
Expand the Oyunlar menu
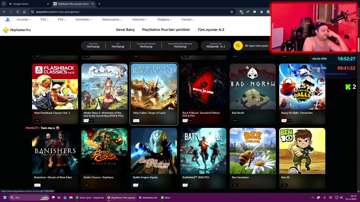(24, 20)
